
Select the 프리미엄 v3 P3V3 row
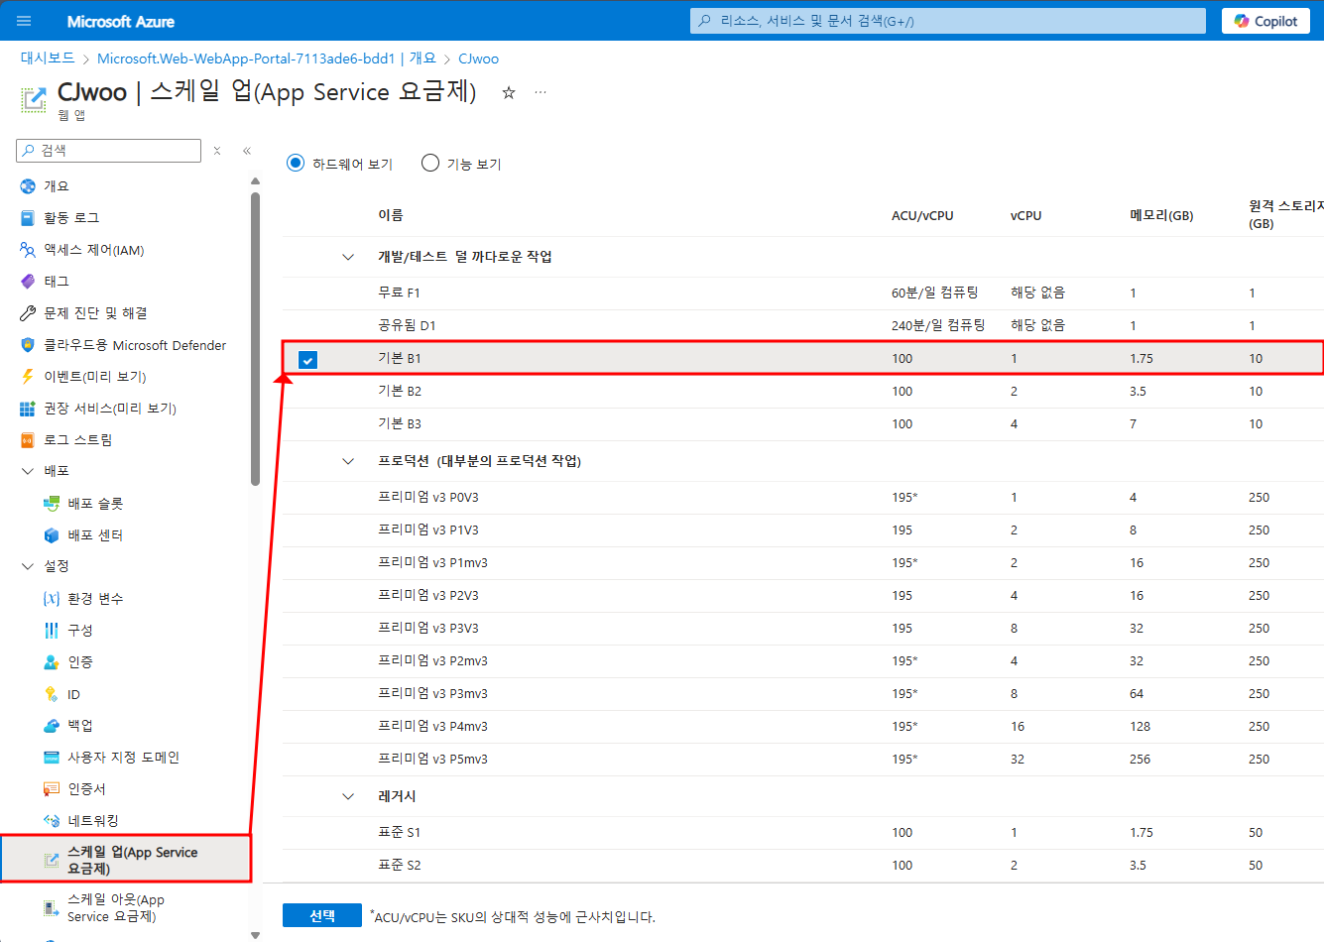click(803, 628)
